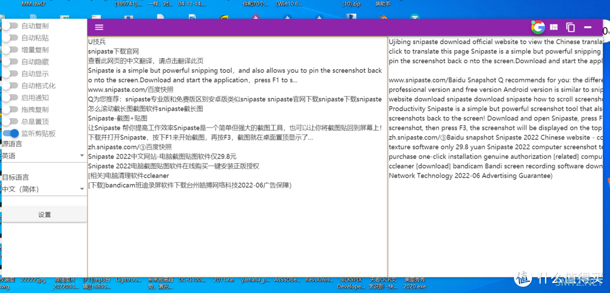Image resolution: width=610 pixels, height=293 pixels.
Task: Enable 拖拽复制 switch
Action: [11, 110]
